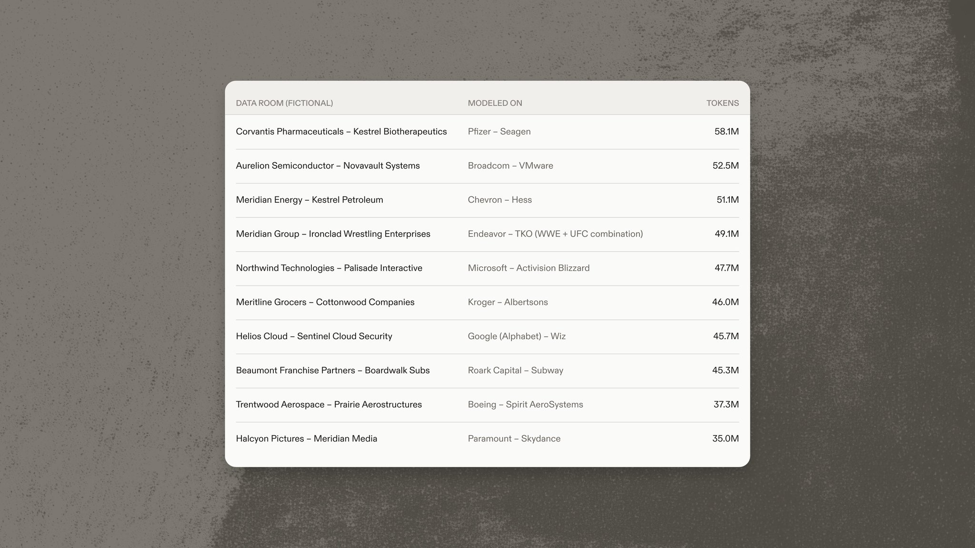Click the Endeavor – TKO model text

[x=555, y=234]
